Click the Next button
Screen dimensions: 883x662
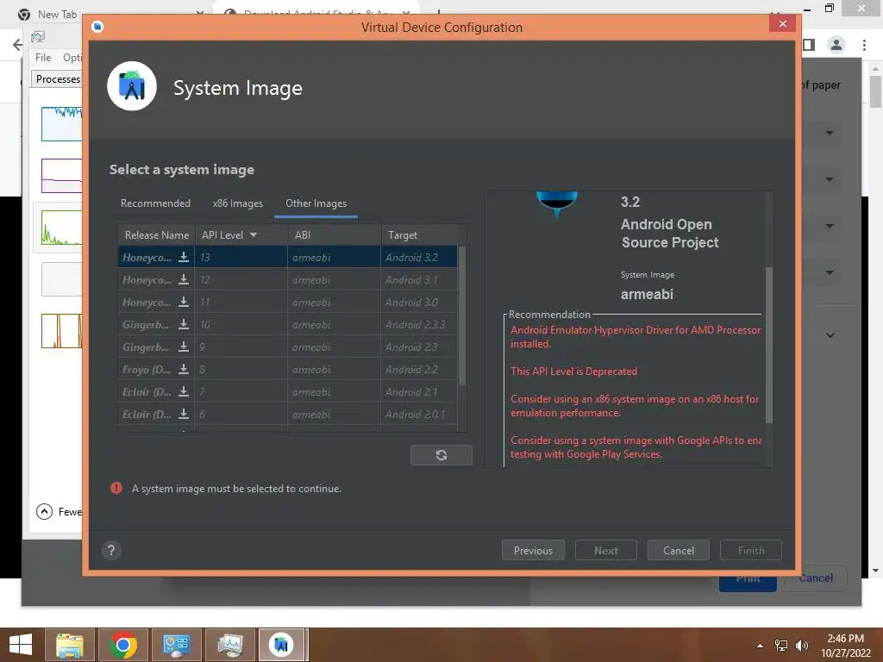tap(606, 550)
